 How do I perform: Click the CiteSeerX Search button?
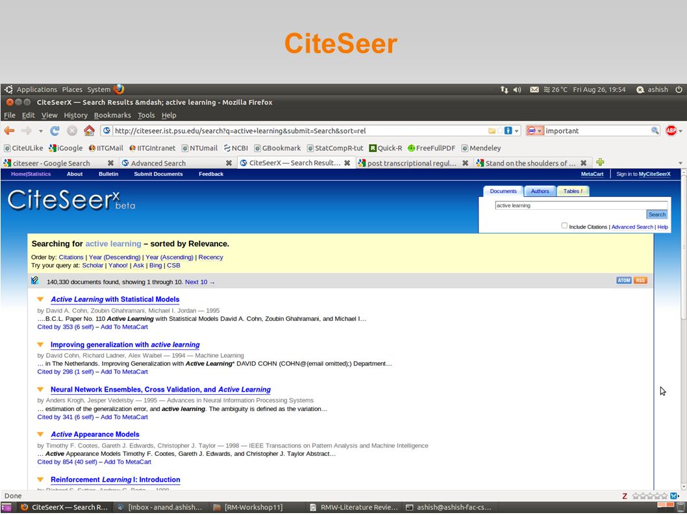pyautogui.click(x=656, y=214)
